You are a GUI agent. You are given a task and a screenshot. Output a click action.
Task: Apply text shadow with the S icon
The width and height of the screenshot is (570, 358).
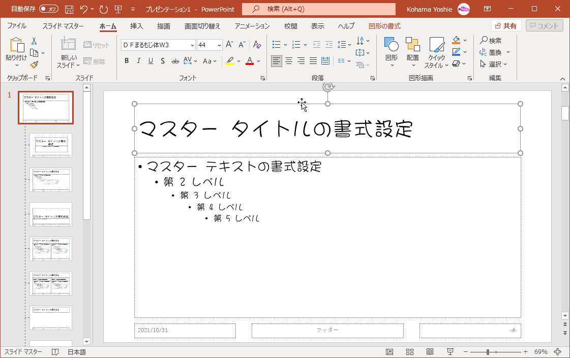click(163, 61)
